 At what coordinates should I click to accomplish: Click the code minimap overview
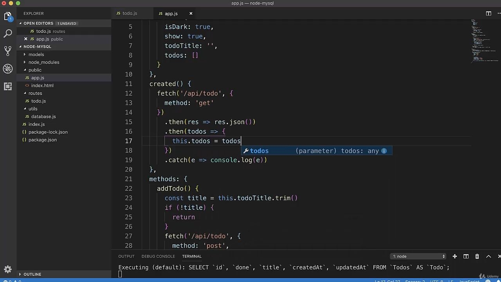[485, 41]
